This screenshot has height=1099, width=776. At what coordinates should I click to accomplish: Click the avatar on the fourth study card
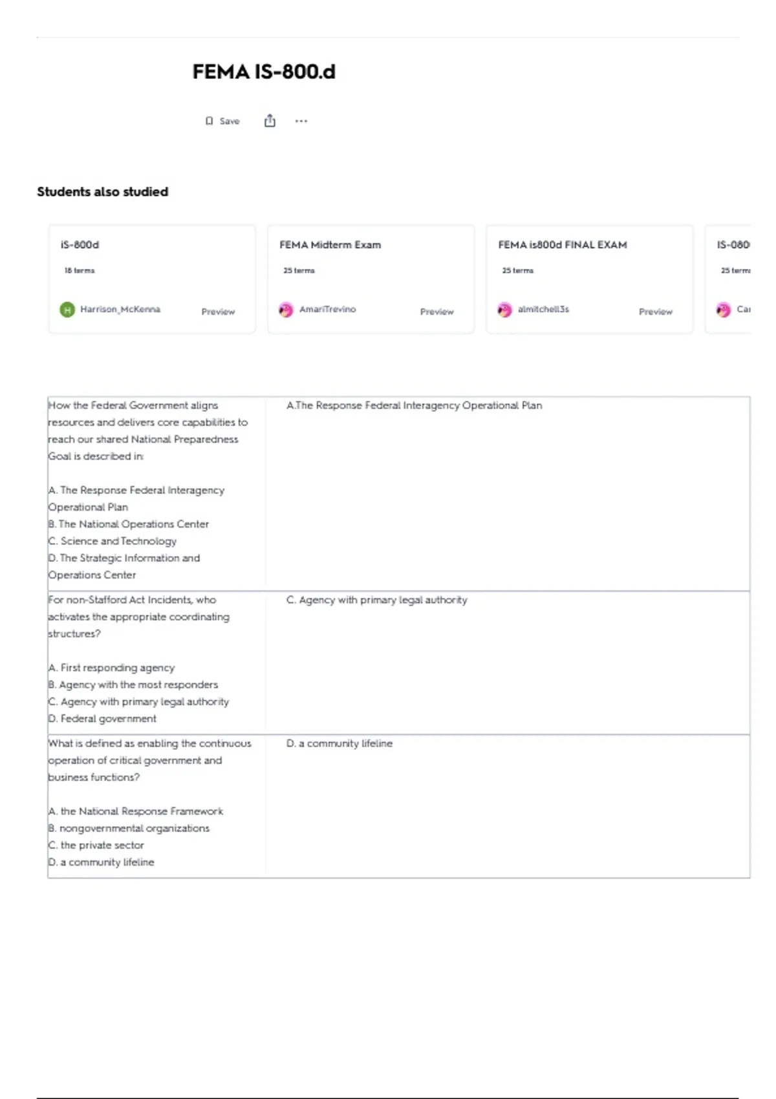point(724,310)
